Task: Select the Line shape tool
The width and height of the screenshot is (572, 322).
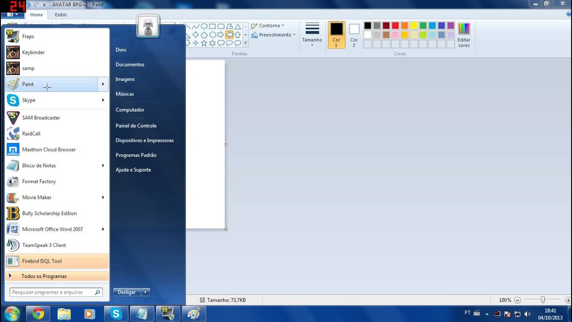Action: click(x=187, y=26)
